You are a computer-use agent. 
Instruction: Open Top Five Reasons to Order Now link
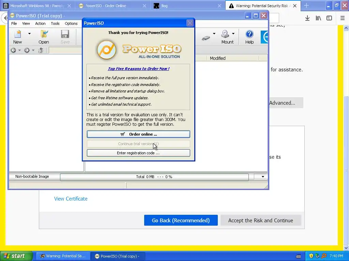tap(139, 69)
